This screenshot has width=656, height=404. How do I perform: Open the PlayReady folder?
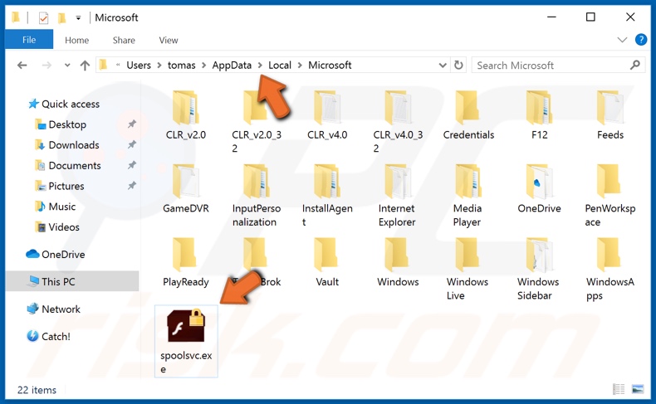point(186,262)
